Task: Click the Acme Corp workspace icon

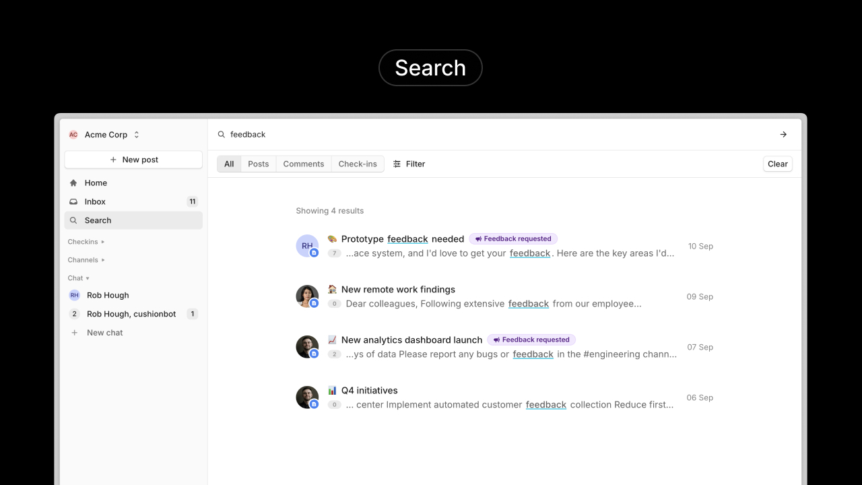Action: [73, 134]
